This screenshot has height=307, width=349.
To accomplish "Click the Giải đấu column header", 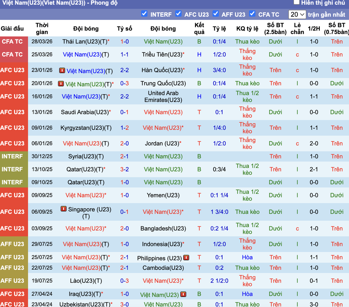I will click(12, 28).
